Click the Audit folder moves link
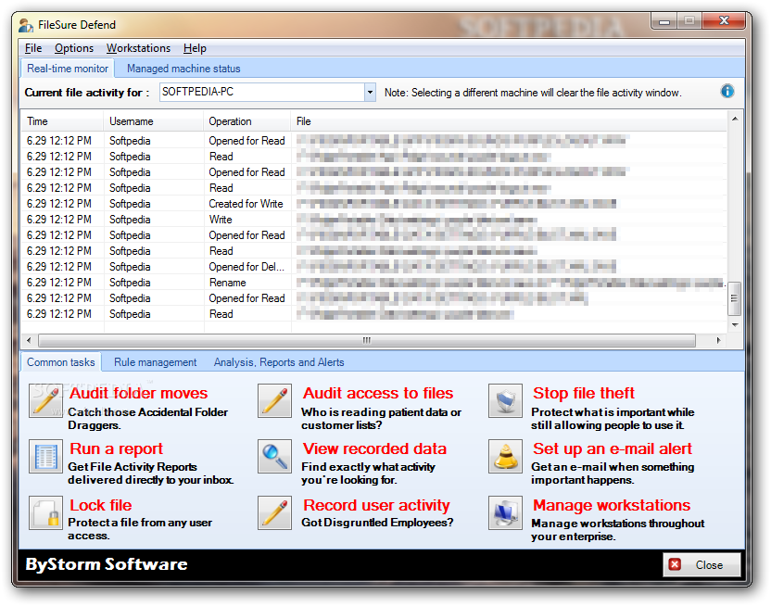 click(139, 393)
